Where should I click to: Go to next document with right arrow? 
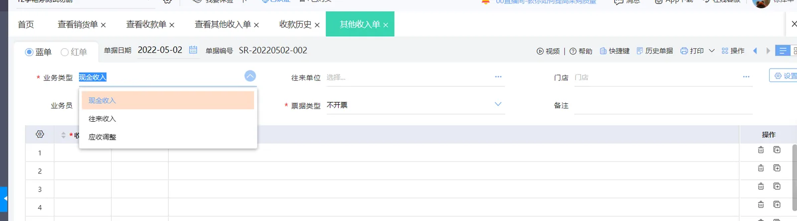pos(768,51)
